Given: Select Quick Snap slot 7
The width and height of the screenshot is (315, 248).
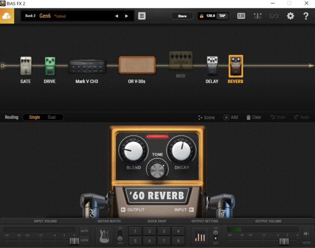Looking at the screenshot, I should pos(164,241).
